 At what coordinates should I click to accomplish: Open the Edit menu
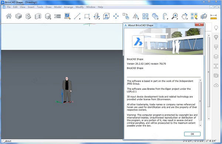(x=15, y=7)
